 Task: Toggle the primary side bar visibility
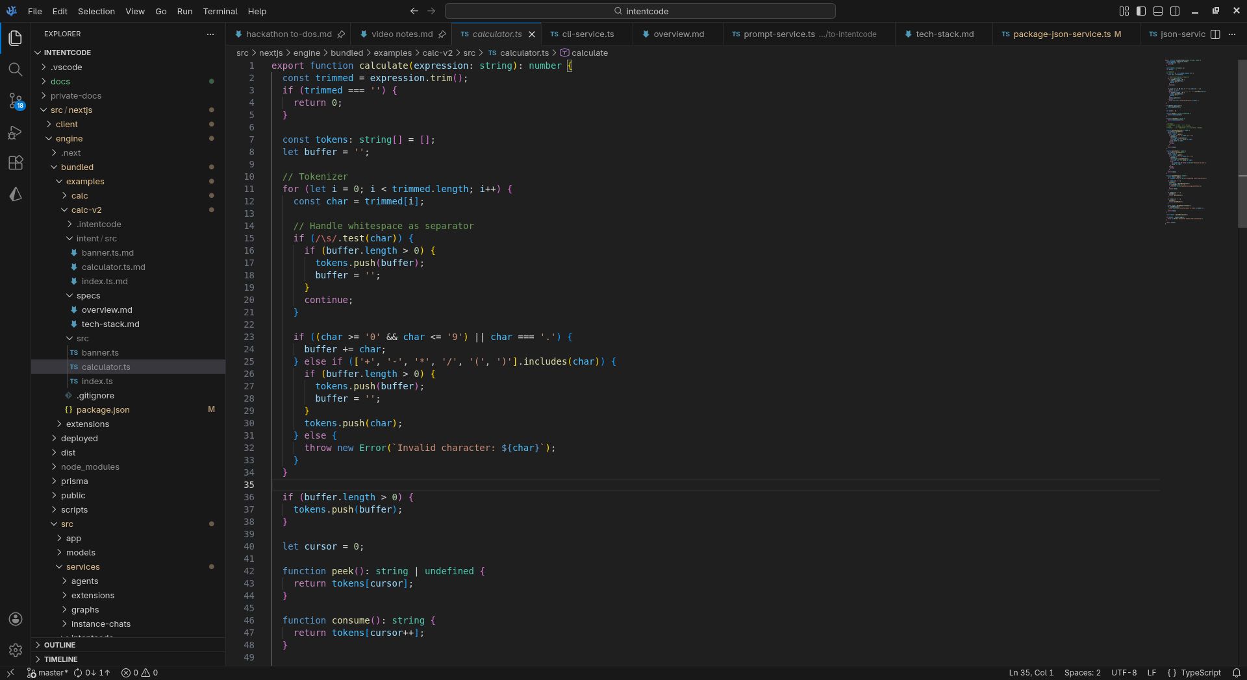(1141, 11)
